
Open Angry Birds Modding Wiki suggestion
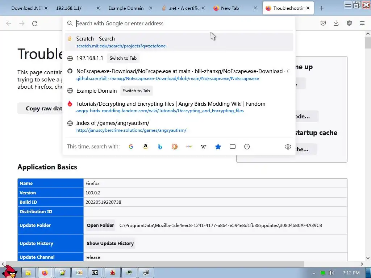[x=179, y=107]
